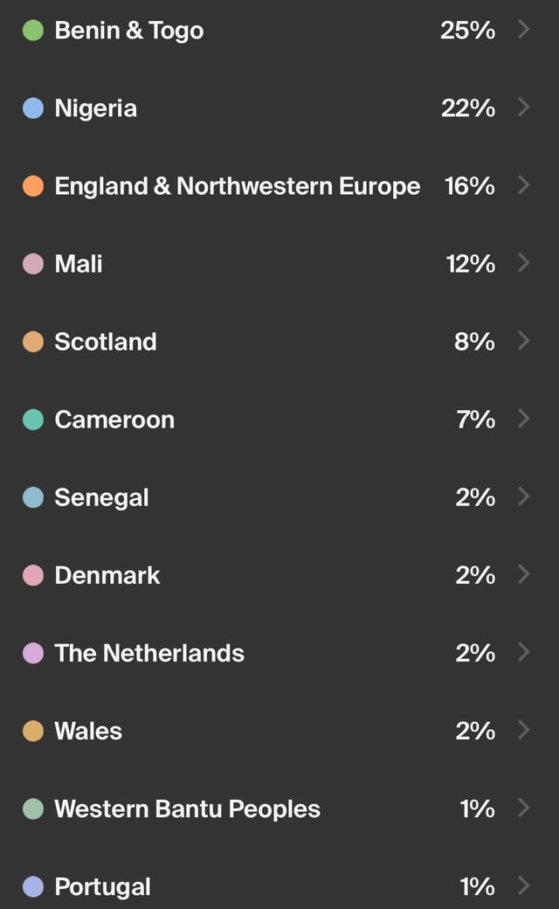Select the Senegal row chevron icon
Image resolution: width=559 pixels, height=909 pixels.
point(524,496)
